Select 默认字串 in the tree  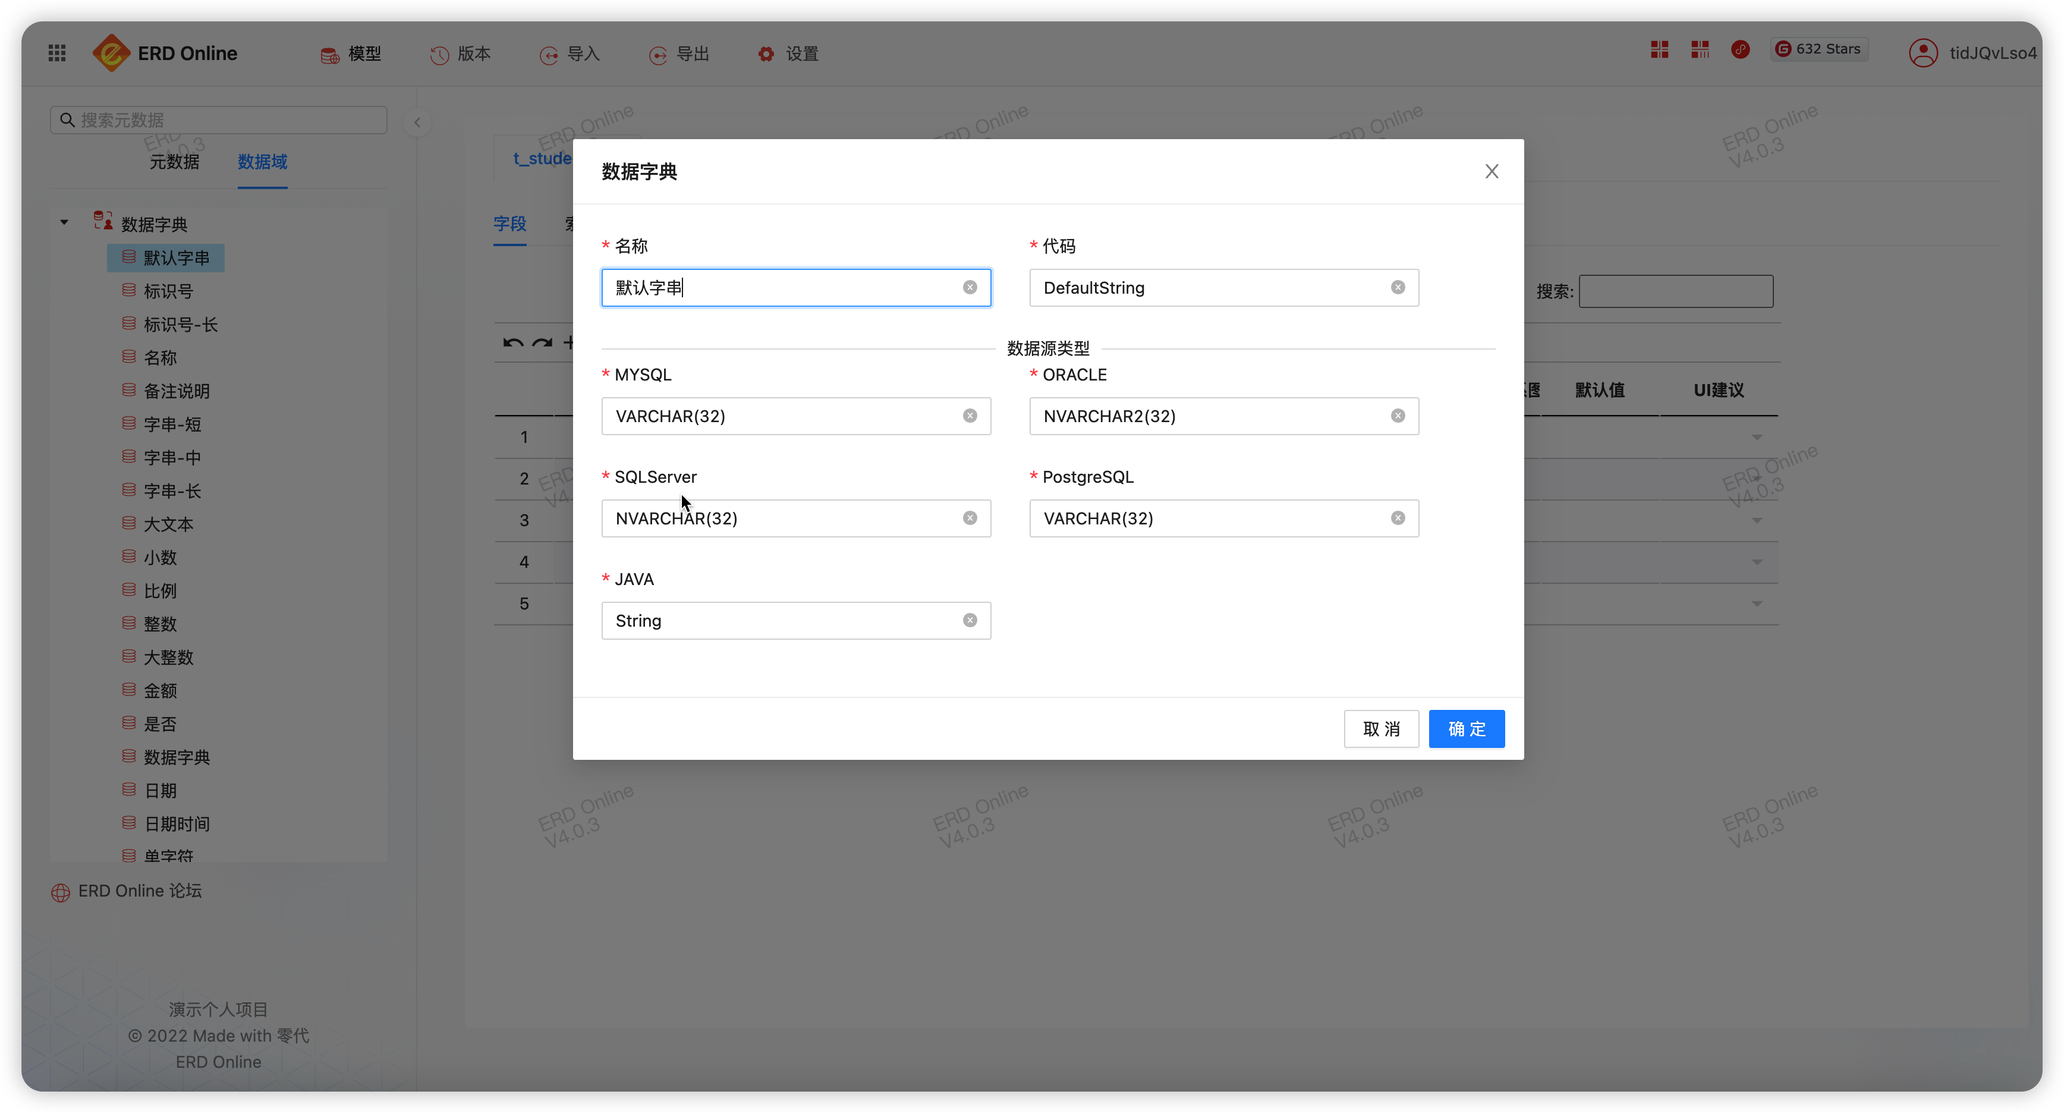[x=166, y=257]
